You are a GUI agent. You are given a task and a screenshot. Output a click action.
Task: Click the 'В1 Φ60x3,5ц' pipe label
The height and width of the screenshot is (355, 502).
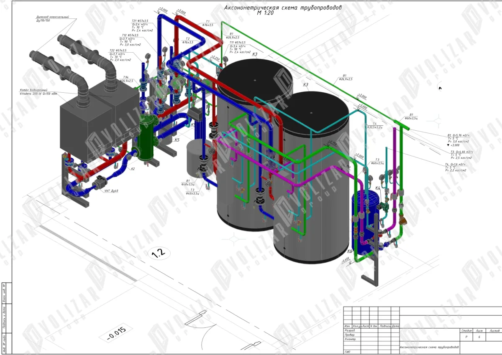(411, 116)
